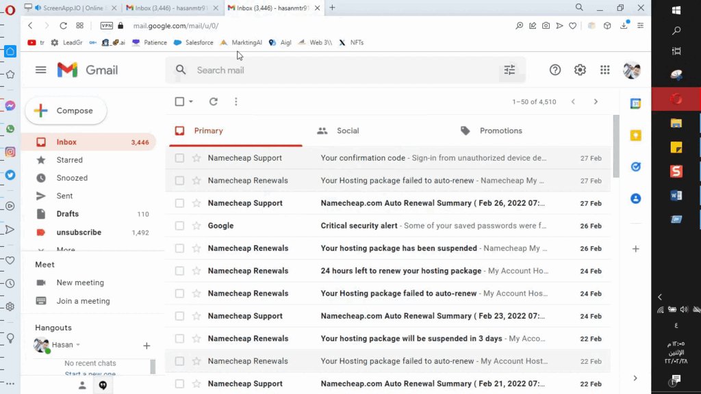Open Gmail settings gear
The width and height of the screenshot is (701, 394).
[580, 70]
